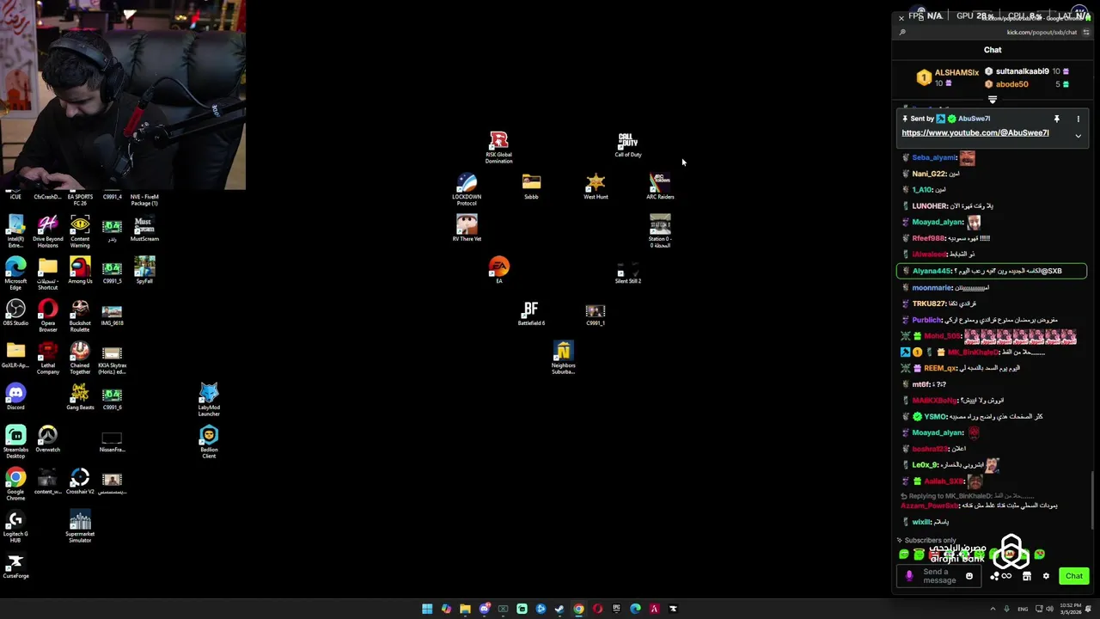Open the Content Warning desktop icon

point(80,231)
